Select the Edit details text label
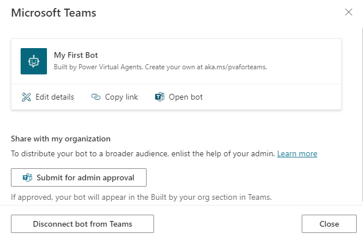363x237 pixels. point(55,97)
